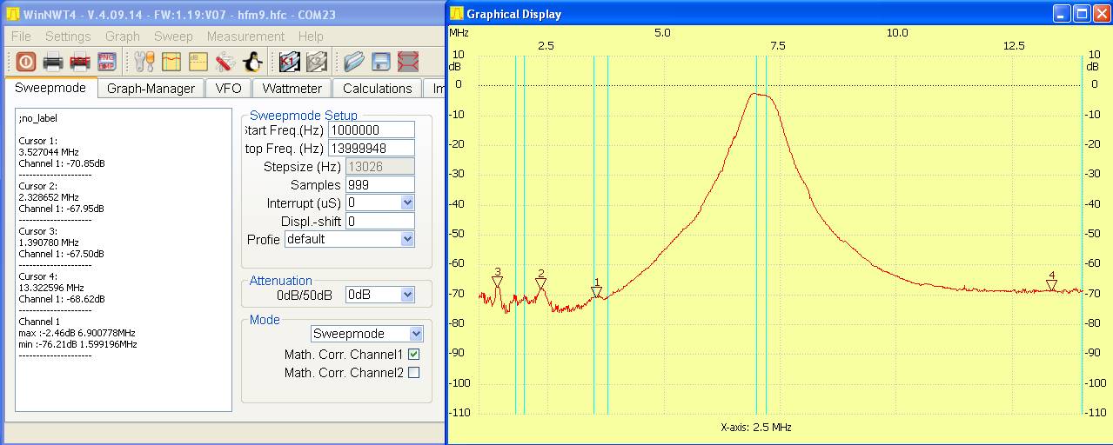Open the Wattmeter tab
This screenshot has height=445, width=1113.
pyautogui.click(x=292, y=89)
